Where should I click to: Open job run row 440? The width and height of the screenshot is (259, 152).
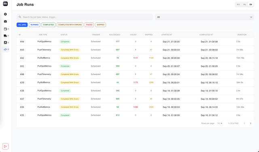point(135,74)
